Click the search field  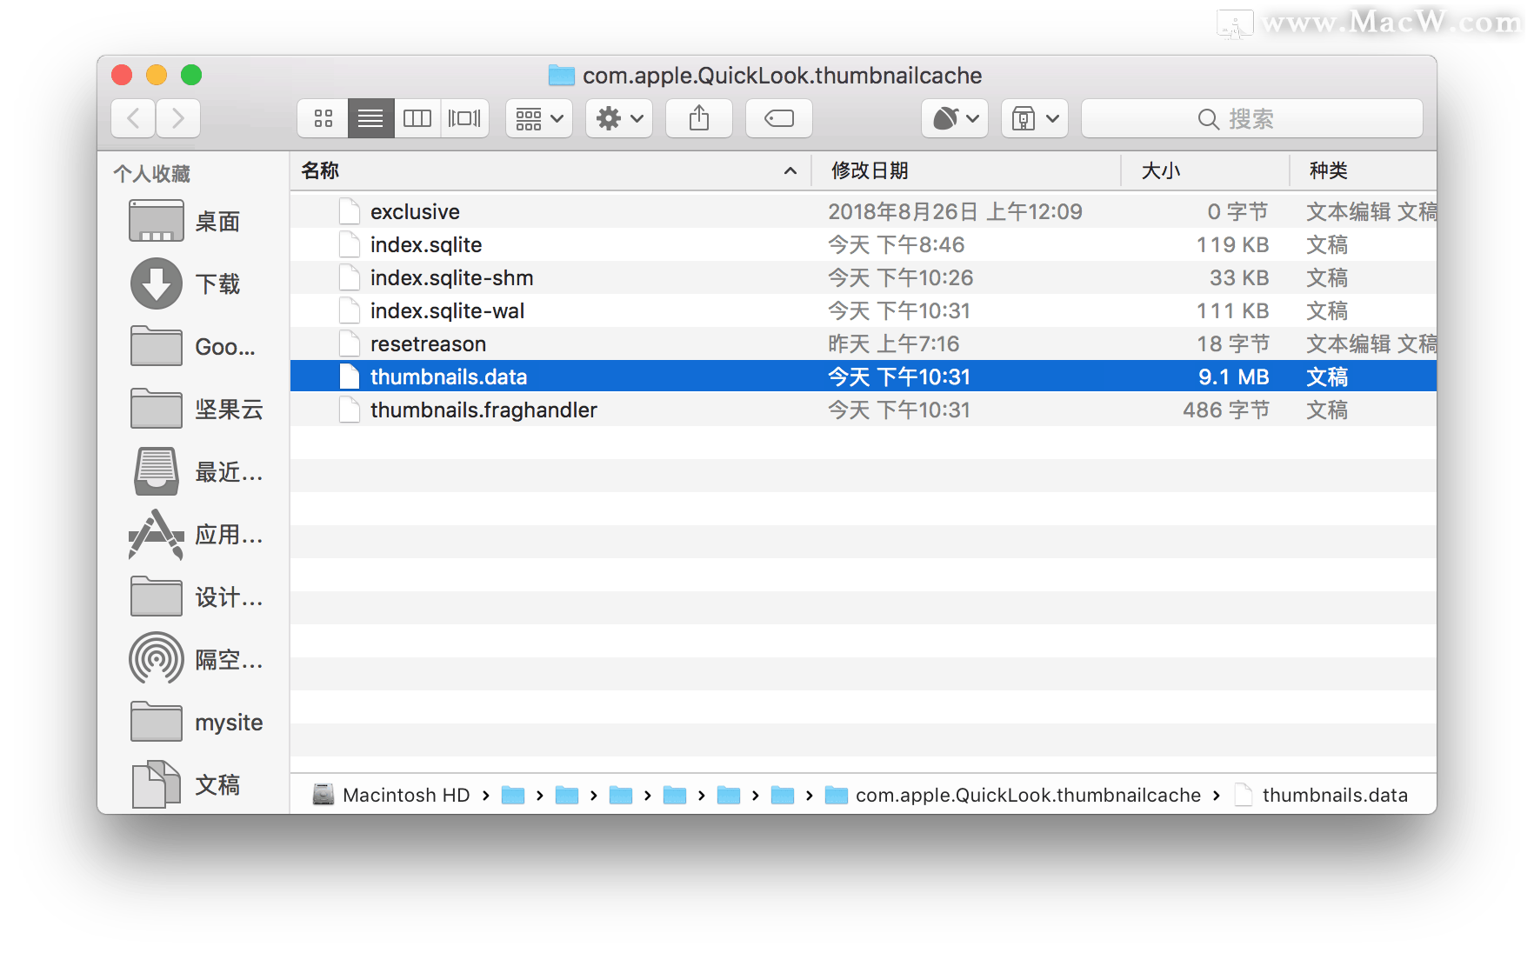click(x=1252, y=118)
